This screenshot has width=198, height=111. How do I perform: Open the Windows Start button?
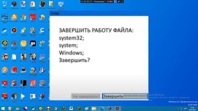[3, 109]
